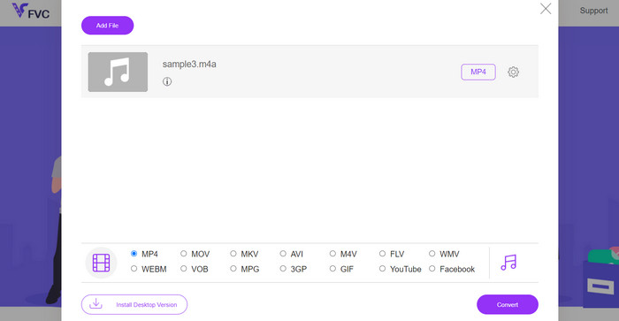Pick the GIF output format
The height and width of the screenshot is (321, 619).
332,269
